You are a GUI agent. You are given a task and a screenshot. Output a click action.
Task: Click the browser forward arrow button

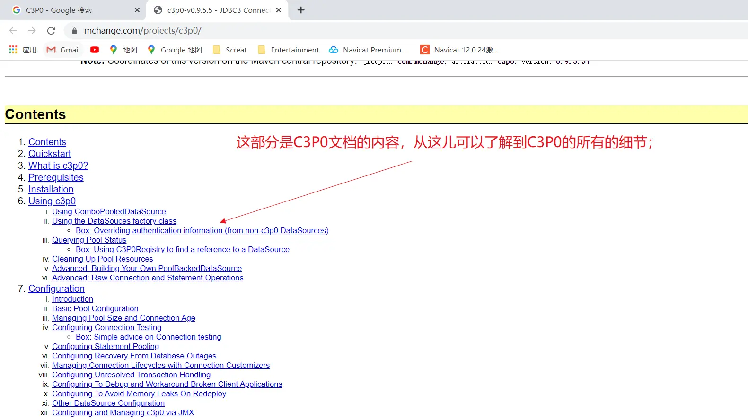pos(32,31)
